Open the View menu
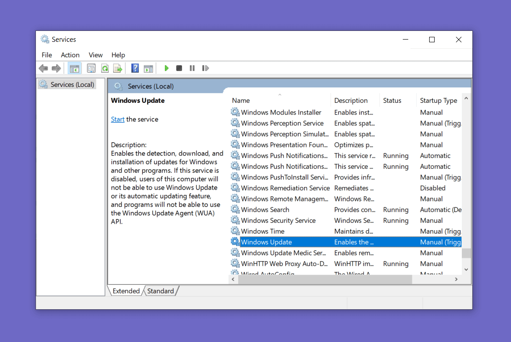511x342 pixels. [x=95, y=55]
